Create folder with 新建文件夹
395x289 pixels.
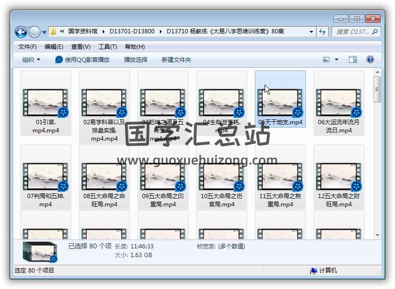tap(176, 60)
